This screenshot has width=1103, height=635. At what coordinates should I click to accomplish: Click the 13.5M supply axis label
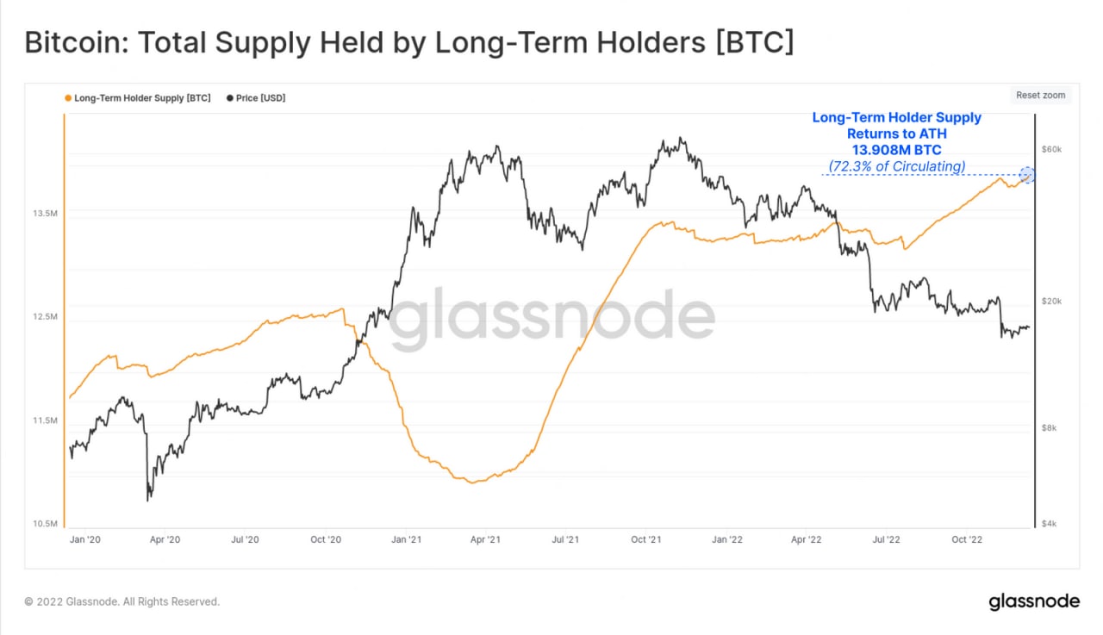point(45,213)
